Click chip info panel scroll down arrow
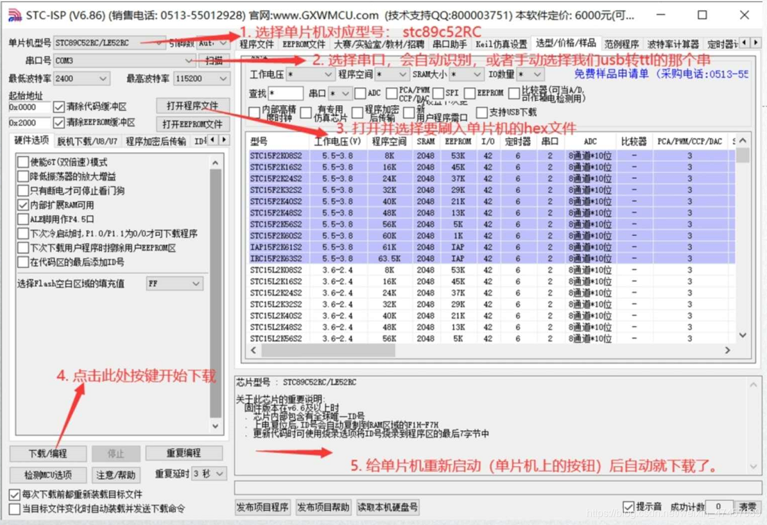The height and width of the screenshot is (525, 767). 754,467
